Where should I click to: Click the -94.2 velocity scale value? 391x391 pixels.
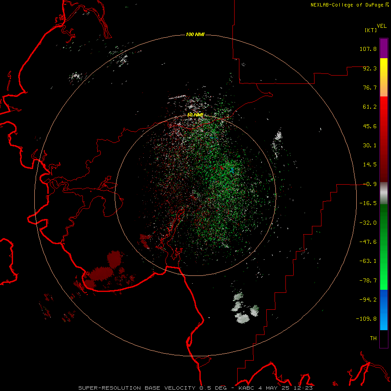[368, 299]
